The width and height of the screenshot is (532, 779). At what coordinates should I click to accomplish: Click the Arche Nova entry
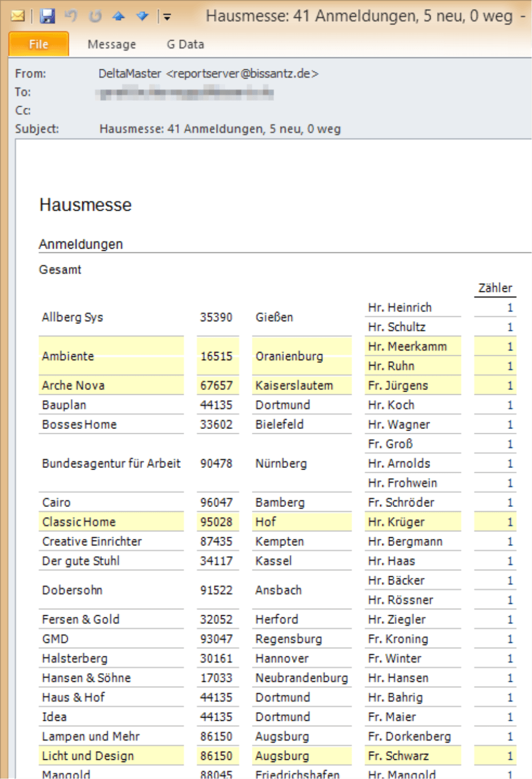(x=73, y=385)
